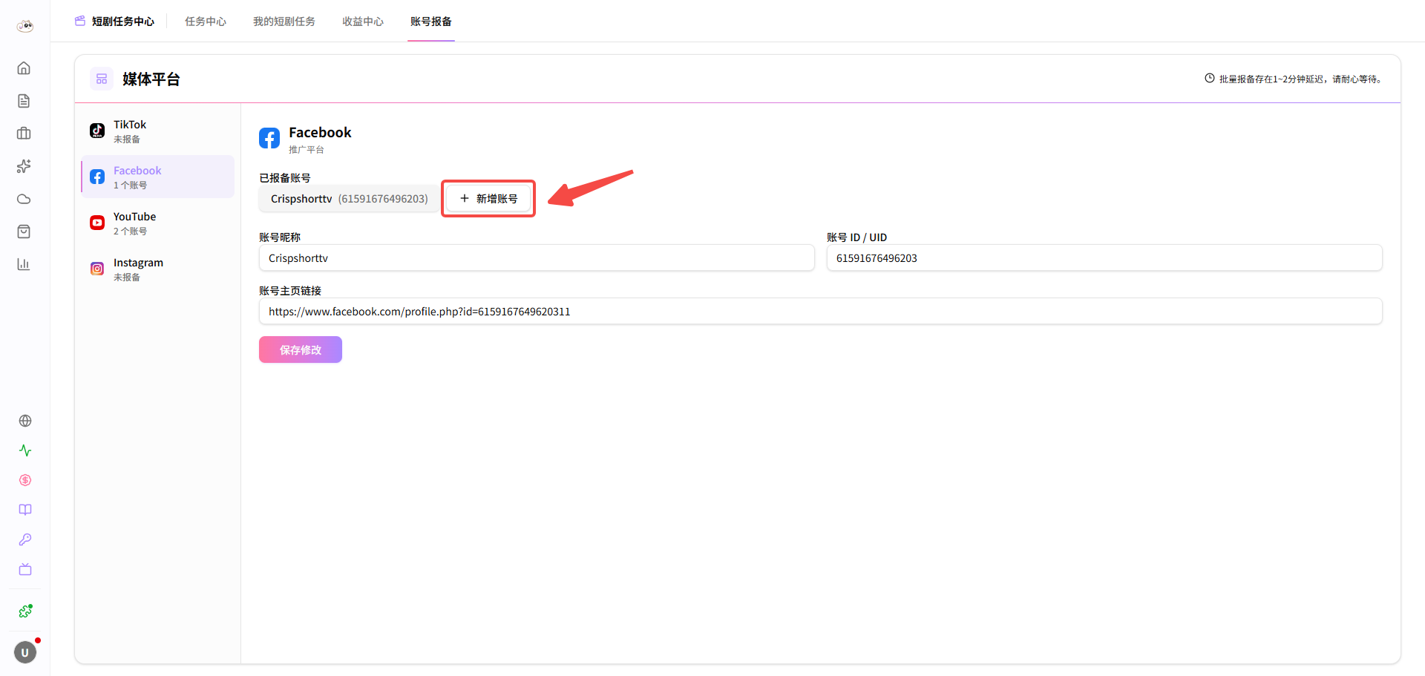Click the 账号昵称 field label
The height and width of the screenshot is (676, 1425).
280,237
